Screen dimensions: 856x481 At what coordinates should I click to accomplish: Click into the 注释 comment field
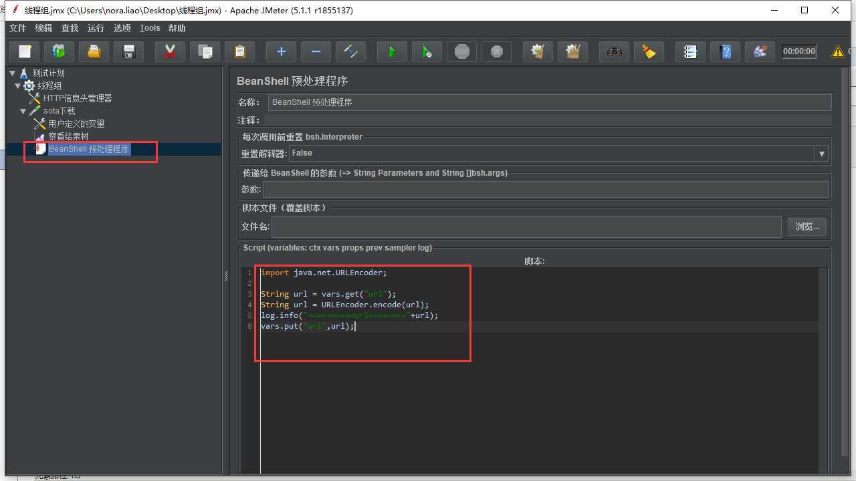click(546, 120)
